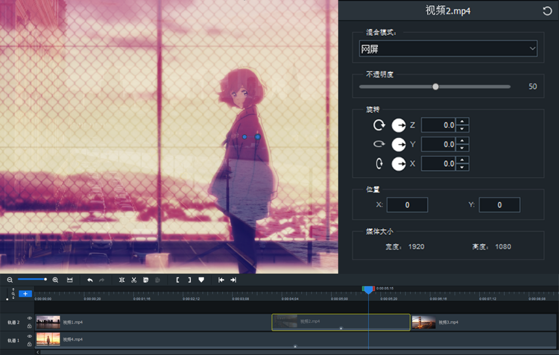Jump to the previous edit point arrow

[221, 280]
